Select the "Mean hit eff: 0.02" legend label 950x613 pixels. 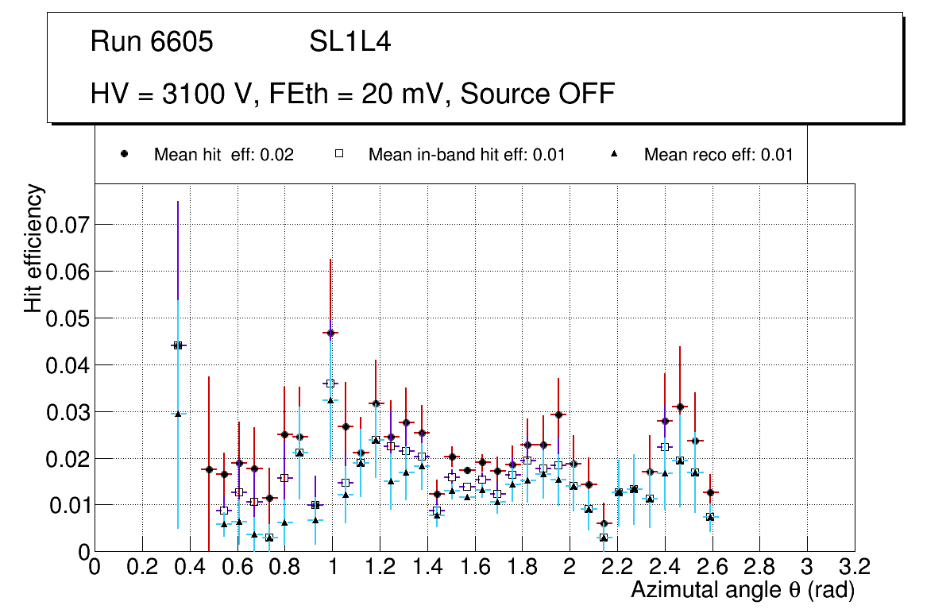click(224, 155)
